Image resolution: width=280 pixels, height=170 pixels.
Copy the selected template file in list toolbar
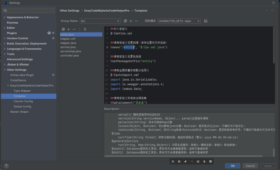[63, 29]
